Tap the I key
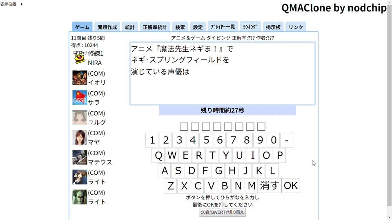392x220 pixels. point(253,155)
